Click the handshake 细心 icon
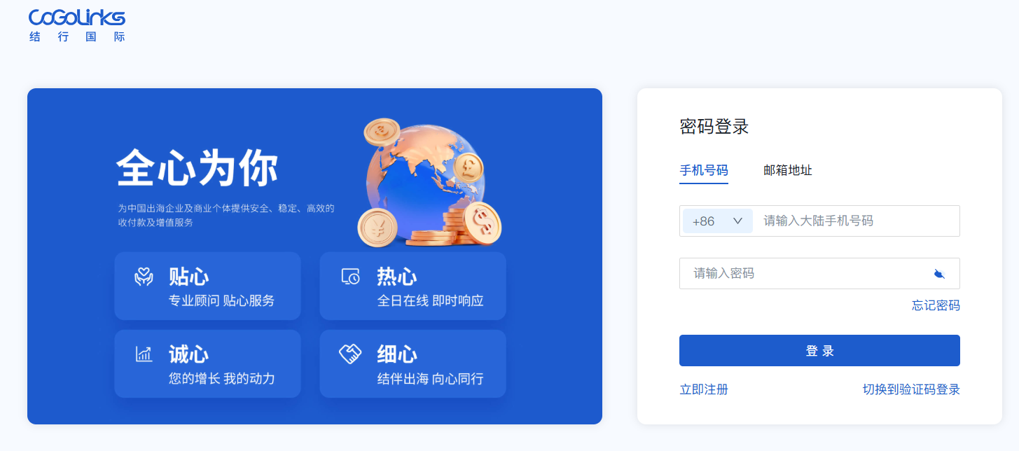 click(350, 354)
